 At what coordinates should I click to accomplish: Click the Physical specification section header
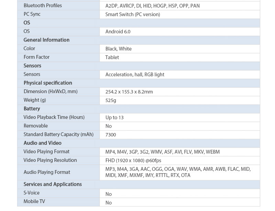(48, 83)
